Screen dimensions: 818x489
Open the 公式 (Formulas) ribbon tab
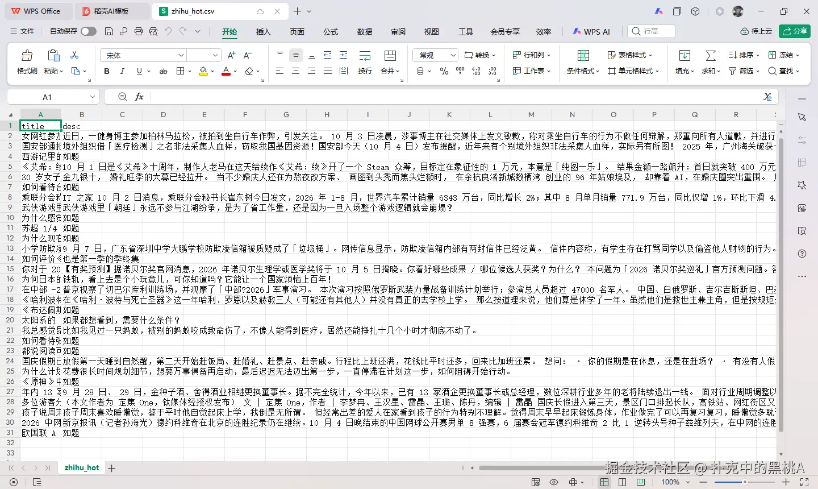(331, 32)
